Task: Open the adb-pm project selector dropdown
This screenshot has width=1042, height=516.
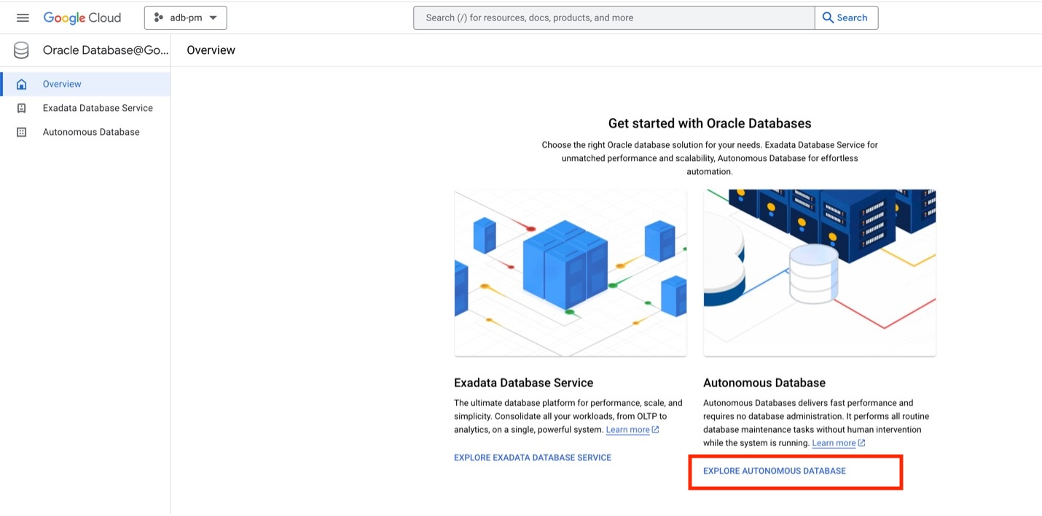Action: pos(185,17)
